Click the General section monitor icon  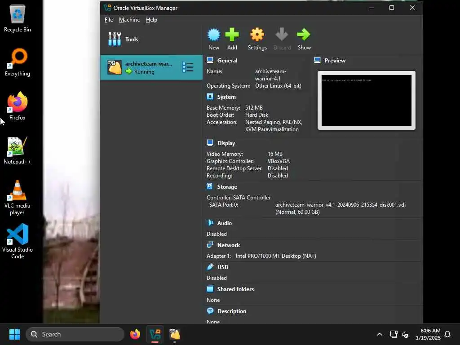pos(210,60)
